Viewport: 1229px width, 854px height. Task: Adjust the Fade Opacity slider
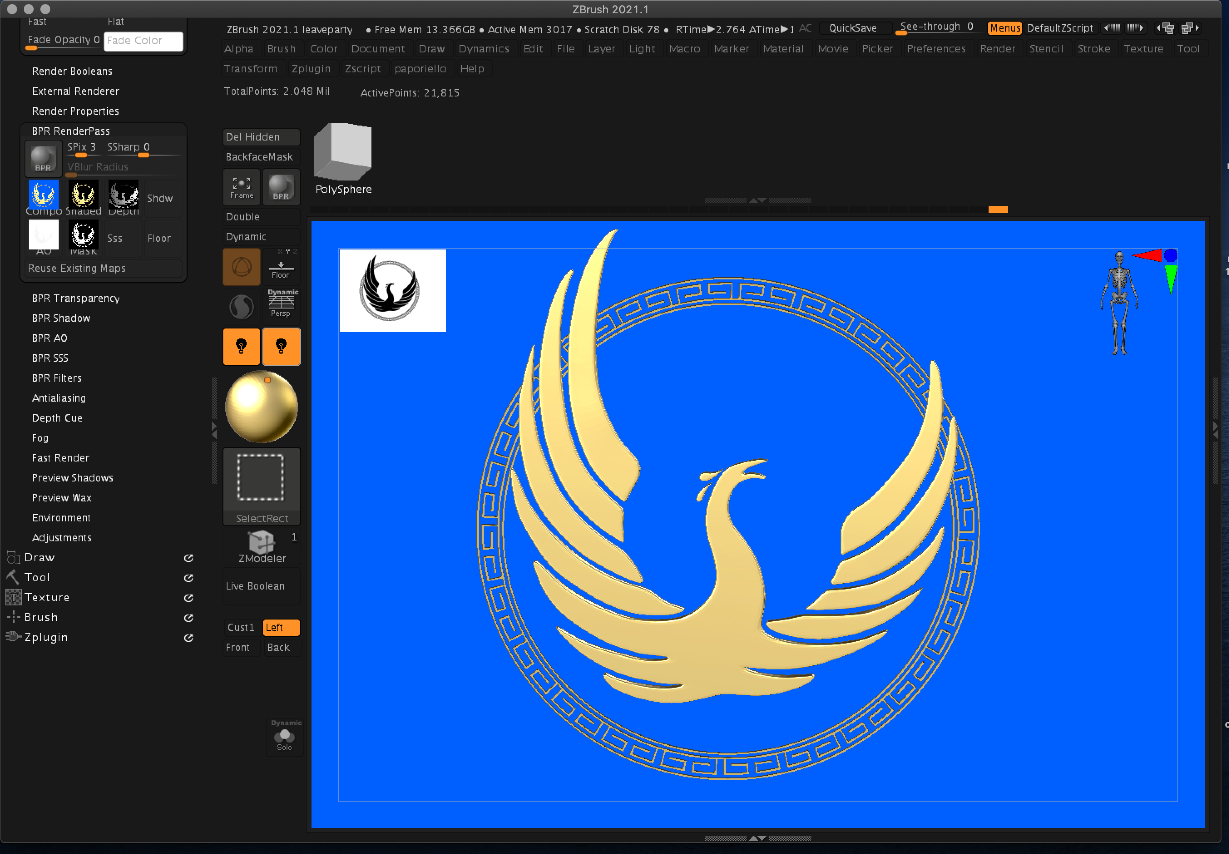[x=63, y=41]
